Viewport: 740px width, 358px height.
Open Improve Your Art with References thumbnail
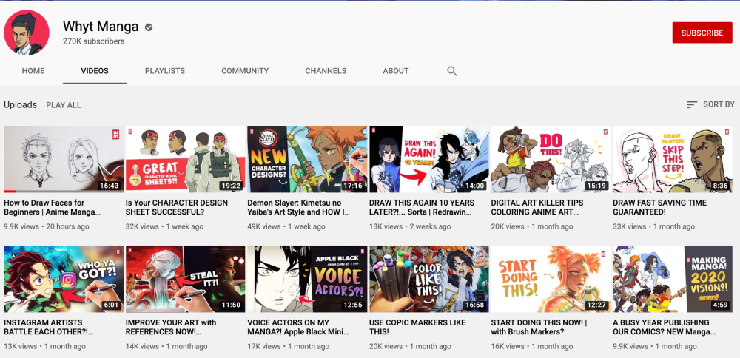186,279
